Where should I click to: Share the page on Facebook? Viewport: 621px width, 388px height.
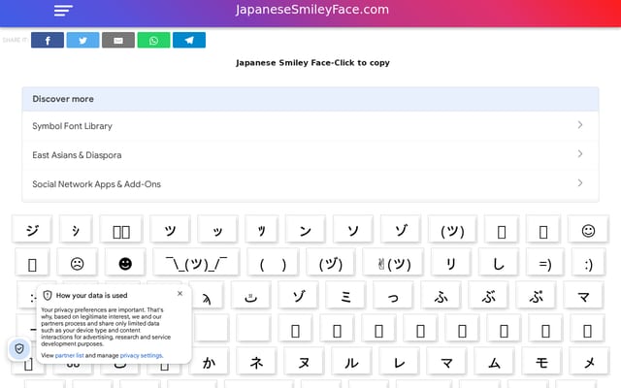click(48, 40)
